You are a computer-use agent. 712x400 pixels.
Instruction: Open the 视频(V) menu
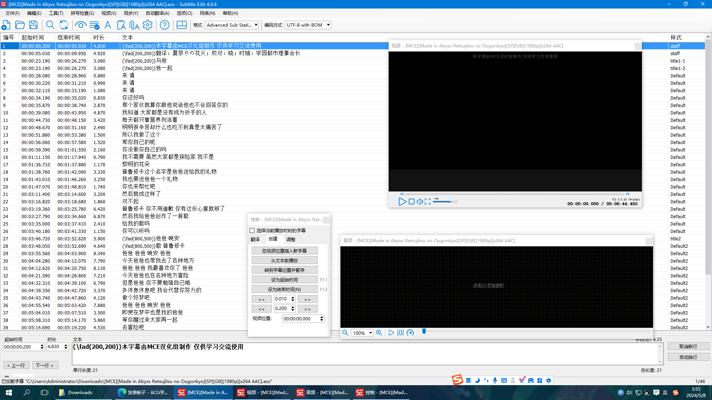[x=109, y=13]
